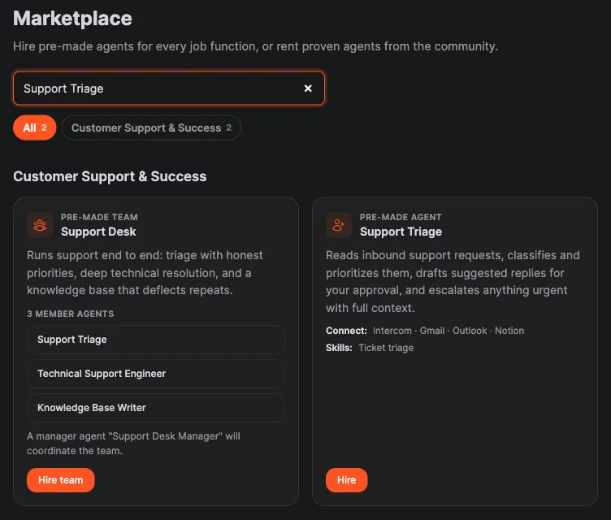The image size is (611, 520).
Task: Click the PRE-MADE AGENT label
Action: click(x=401, y=217)
